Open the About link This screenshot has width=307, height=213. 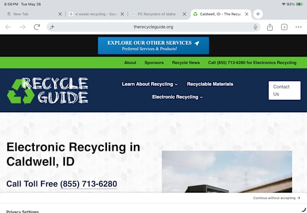(x=130, y=63)
